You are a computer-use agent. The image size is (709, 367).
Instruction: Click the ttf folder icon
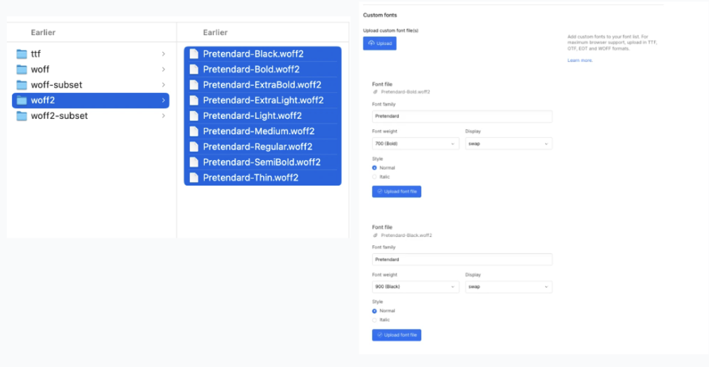(22, 54)
